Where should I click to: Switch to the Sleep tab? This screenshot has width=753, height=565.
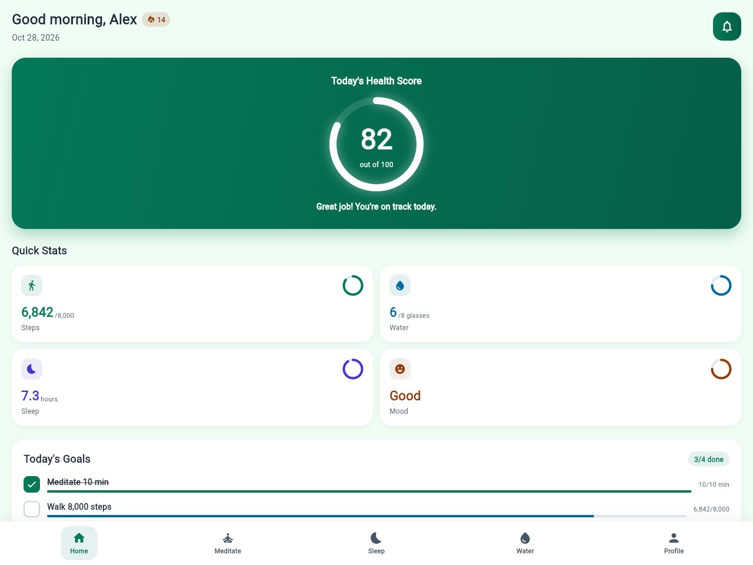tap(376, 543)
